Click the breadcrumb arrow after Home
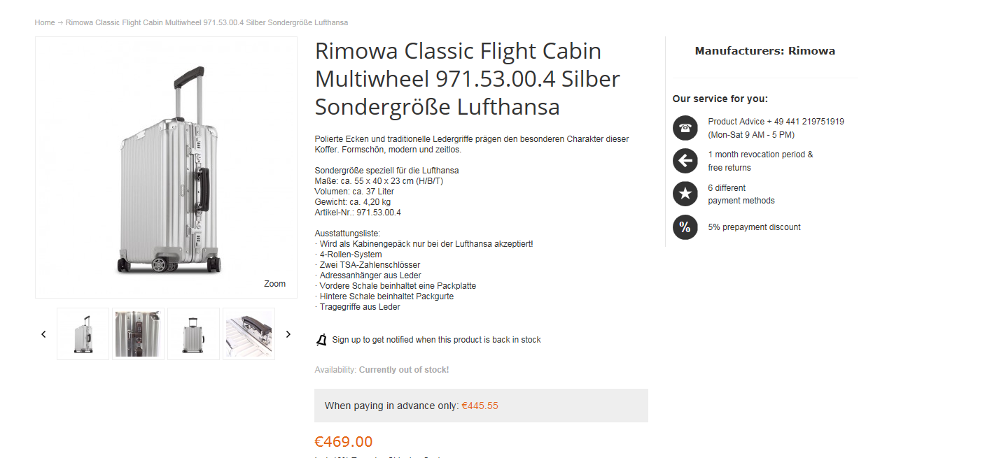This screenshot has width=992, height=458. click(59, 22)
